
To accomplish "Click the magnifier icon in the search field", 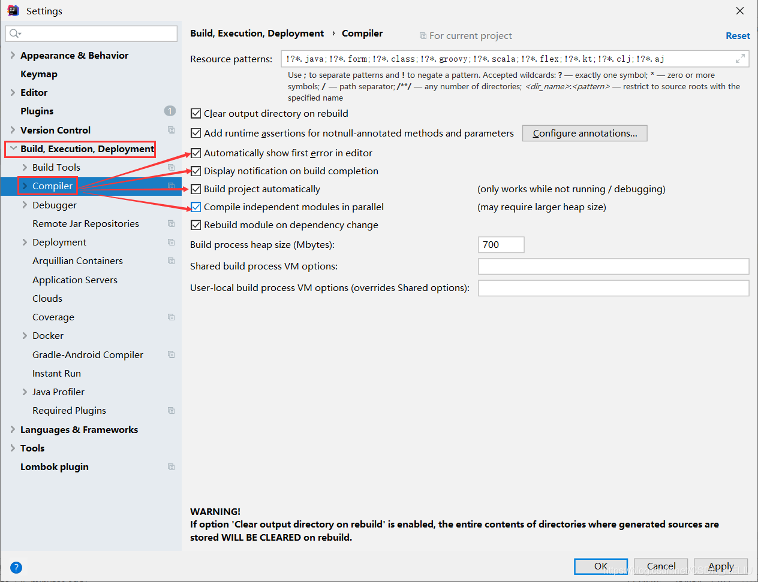I will 12,34.
